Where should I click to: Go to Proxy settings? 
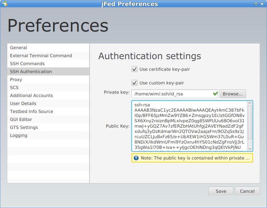(48, 79)
